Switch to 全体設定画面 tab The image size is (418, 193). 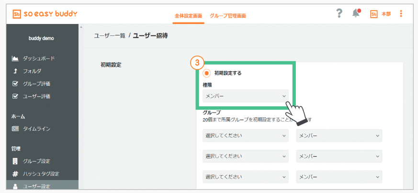pyautogui.click(x=188, y=16)
